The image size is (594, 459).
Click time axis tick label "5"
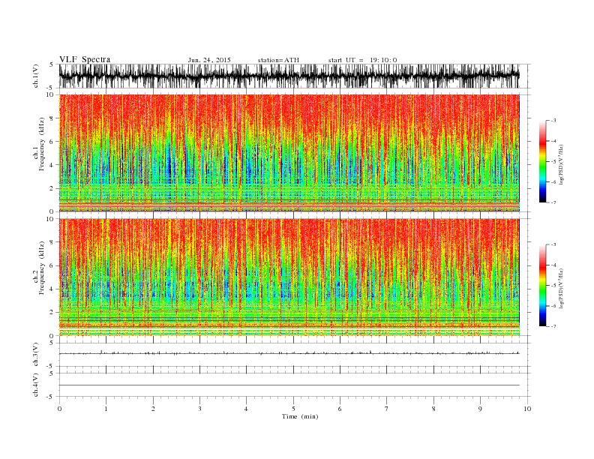tap(293, 409)
